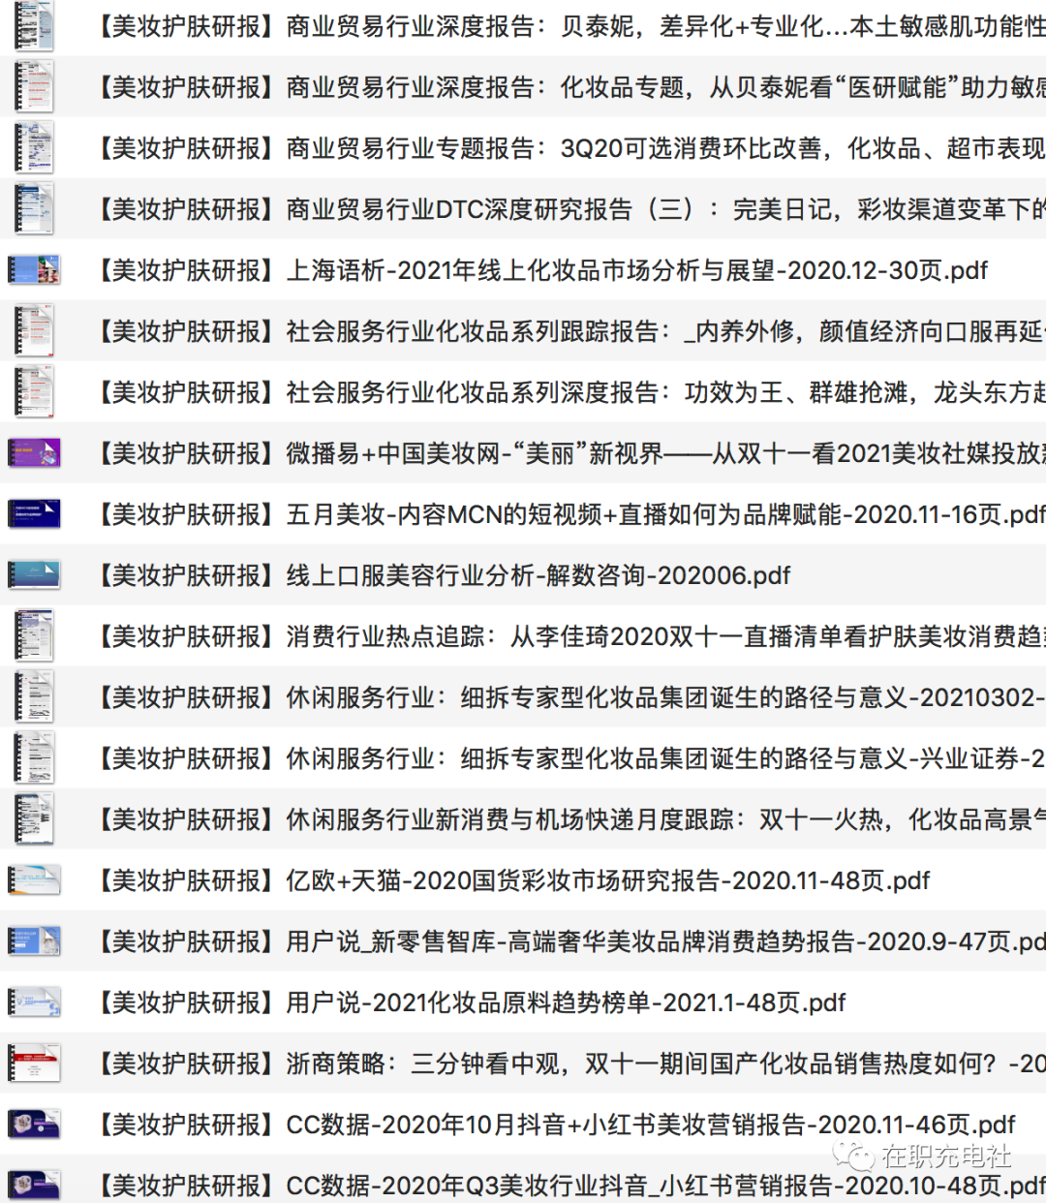Click the PDF thumbnail icon for 上海语析 report
This screenshot has height=1203, width=1046.
34,270
